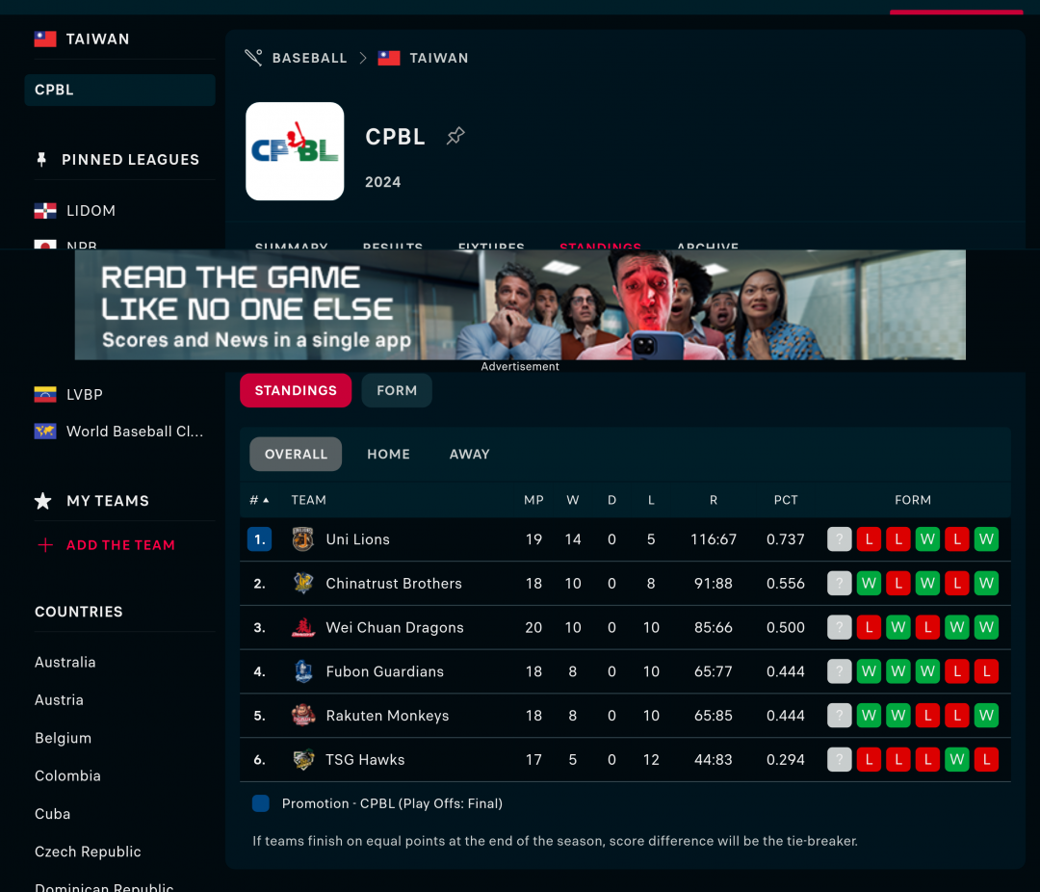Open the LIDOM pinned league

click(91, 210)
